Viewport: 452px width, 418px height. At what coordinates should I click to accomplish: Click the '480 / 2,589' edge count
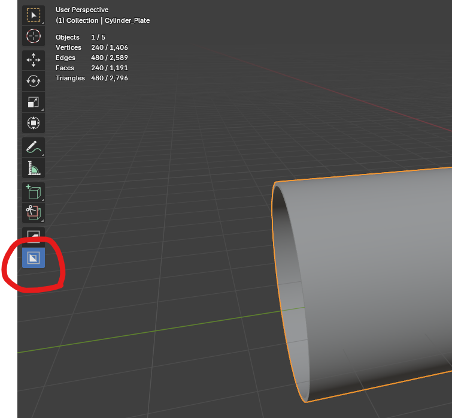tap(109, 58)
